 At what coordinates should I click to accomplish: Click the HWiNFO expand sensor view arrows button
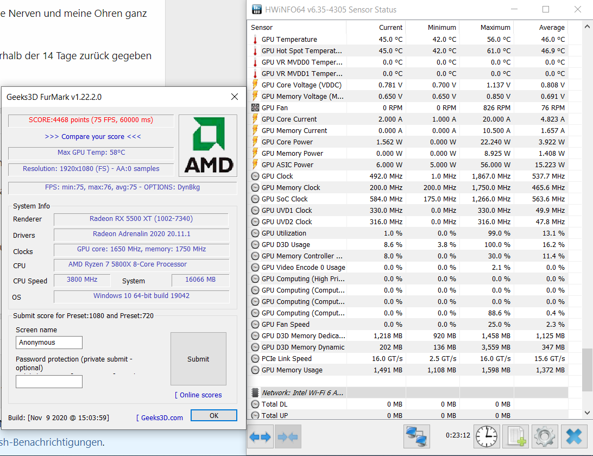260,437
